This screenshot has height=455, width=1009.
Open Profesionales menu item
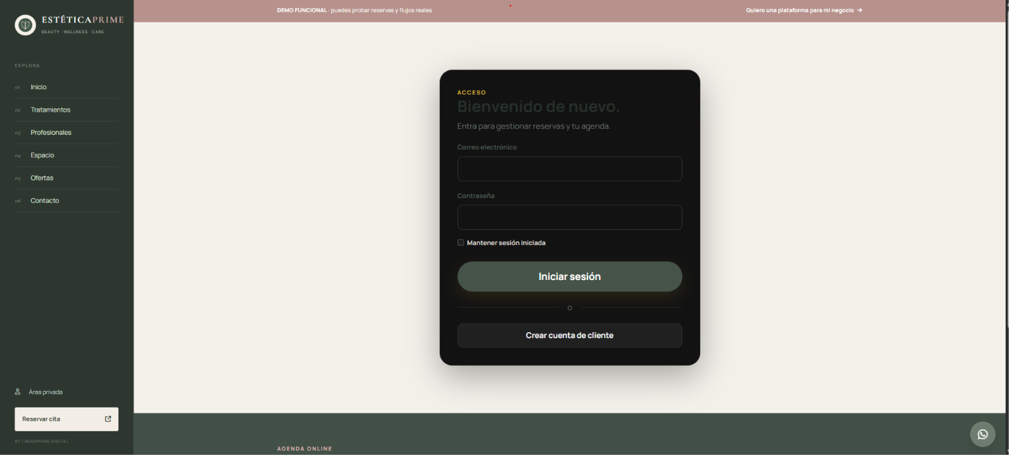pos(51,133)
